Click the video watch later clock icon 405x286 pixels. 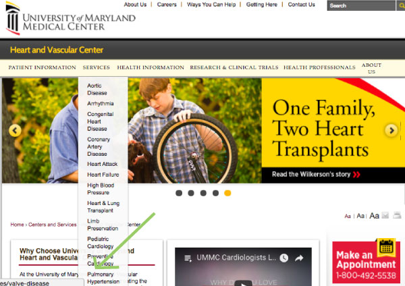284,258
